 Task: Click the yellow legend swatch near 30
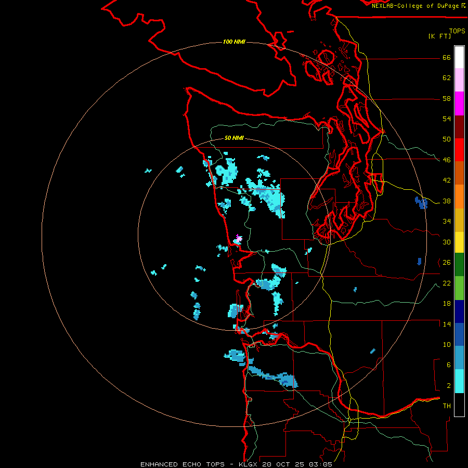pyautogui.click(x=459, y=242)
